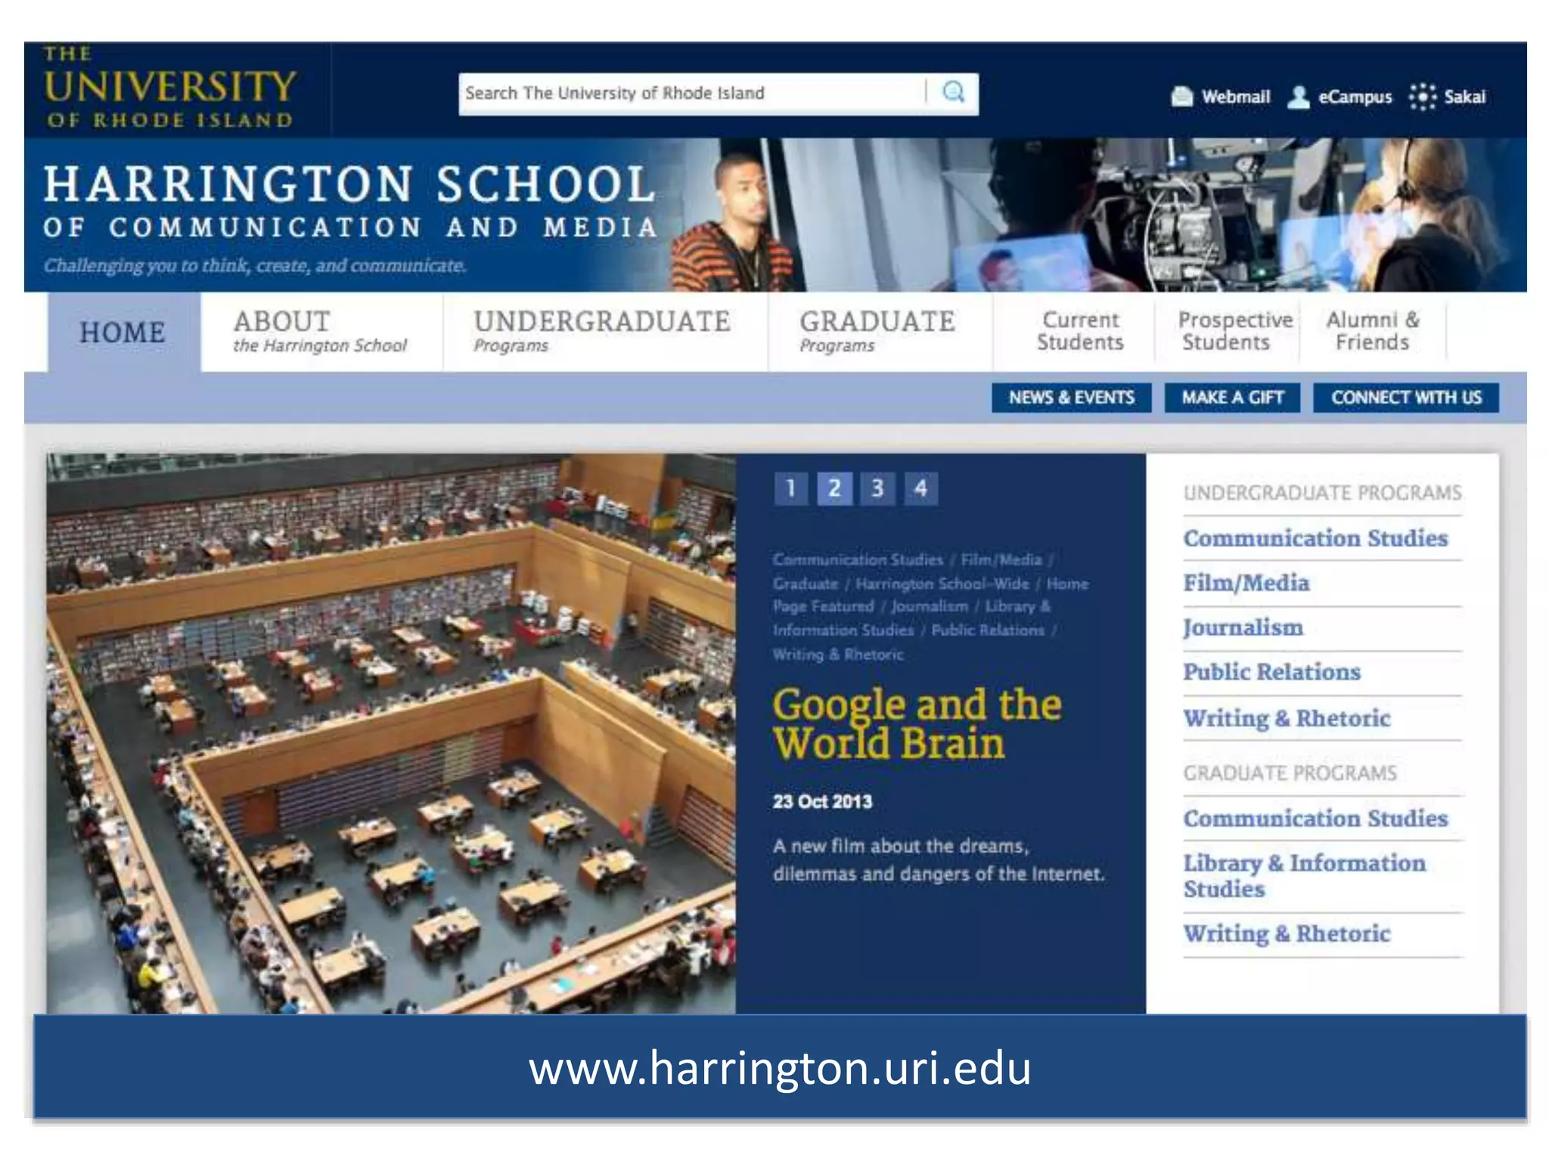The image size is (1549, 1161).
Task: Go to the HOME tab
Action: pos(123,332)
